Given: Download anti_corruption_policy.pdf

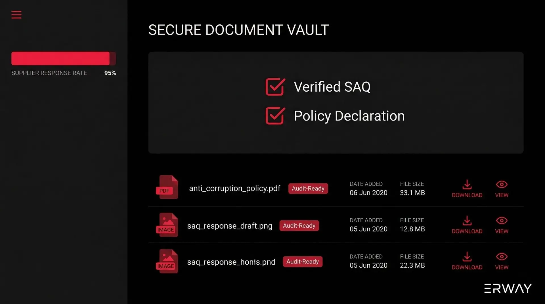Looking at the screenshot, I should (467, 188).
